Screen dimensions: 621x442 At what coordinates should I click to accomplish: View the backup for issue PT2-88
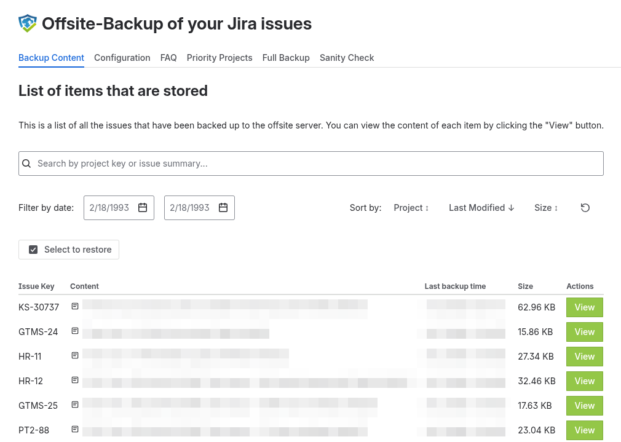pos(584,430)
